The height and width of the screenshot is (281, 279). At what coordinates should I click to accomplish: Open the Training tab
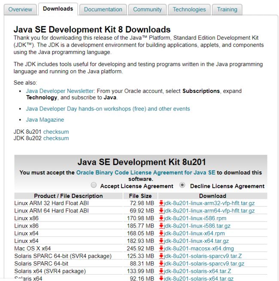click(227, 9)
